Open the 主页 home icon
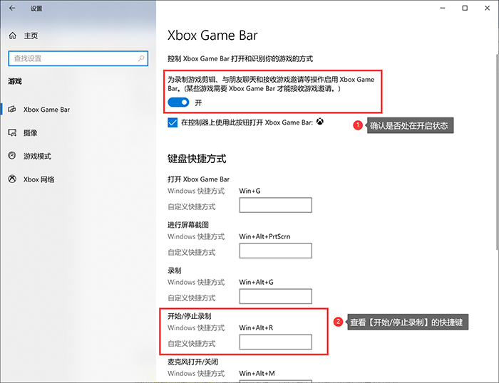 point(12,36)
